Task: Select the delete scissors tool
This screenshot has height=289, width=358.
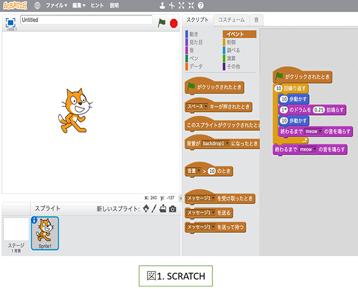Action: 172,5
